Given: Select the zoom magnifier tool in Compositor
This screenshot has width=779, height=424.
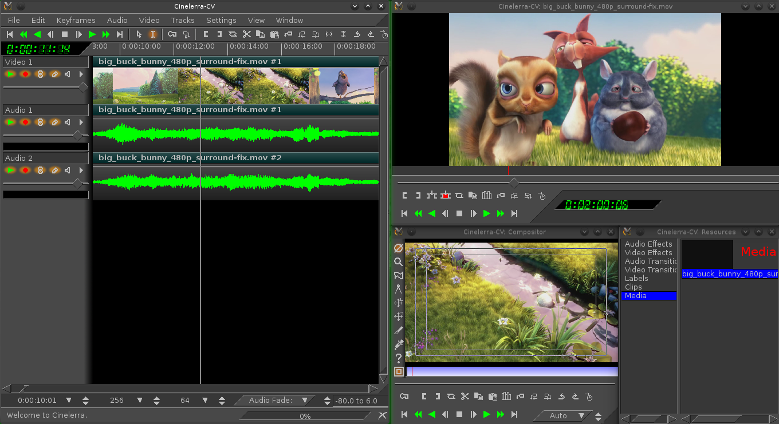Looking at the screenshot, I should (399, 261).
